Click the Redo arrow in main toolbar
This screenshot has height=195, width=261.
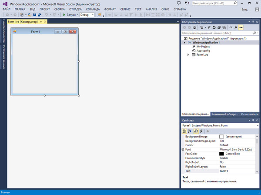[54, 15]
